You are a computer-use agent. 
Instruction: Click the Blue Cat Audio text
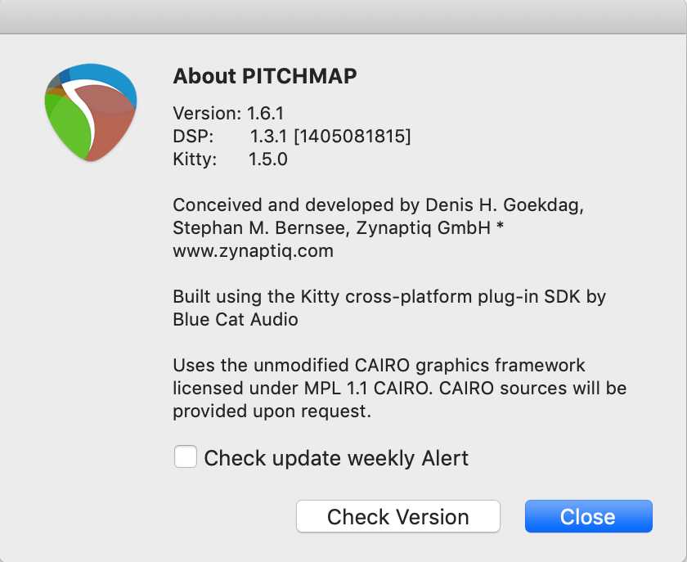pyautogui.click(x=235, y=319)
